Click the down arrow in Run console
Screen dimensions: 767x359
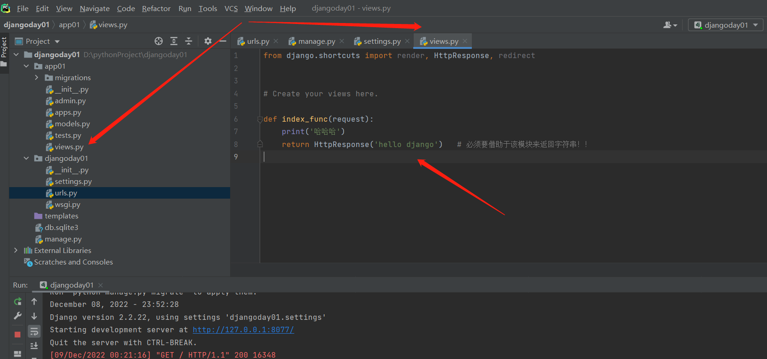point(34,316)
